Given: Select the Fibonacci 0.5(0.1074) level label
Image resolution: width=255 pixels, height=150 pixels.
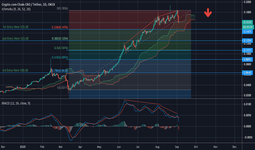Looking at the screenshot, I should (61, 48).
